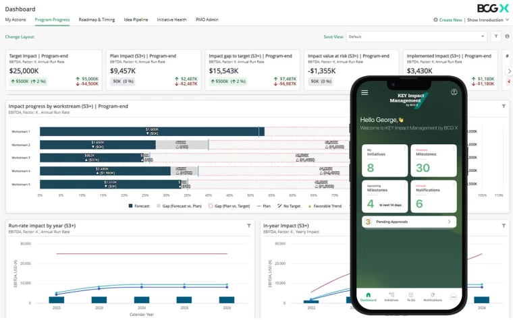Open Impact value at risk KPI card
Screen dimensions: 513x320
coord(351,70)
